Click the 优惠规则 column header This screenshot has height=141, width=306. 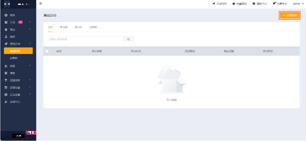(x=190, y=51)
